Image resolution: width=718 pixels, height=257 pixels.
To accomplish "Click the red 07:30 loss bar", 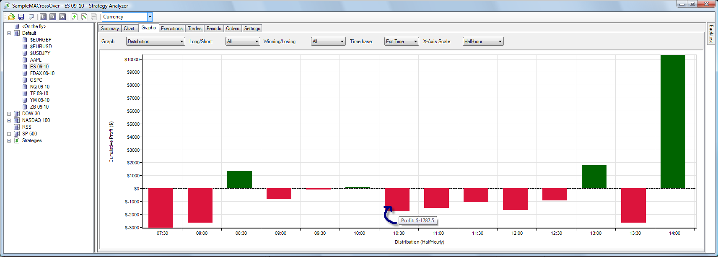I will [161, 208].
